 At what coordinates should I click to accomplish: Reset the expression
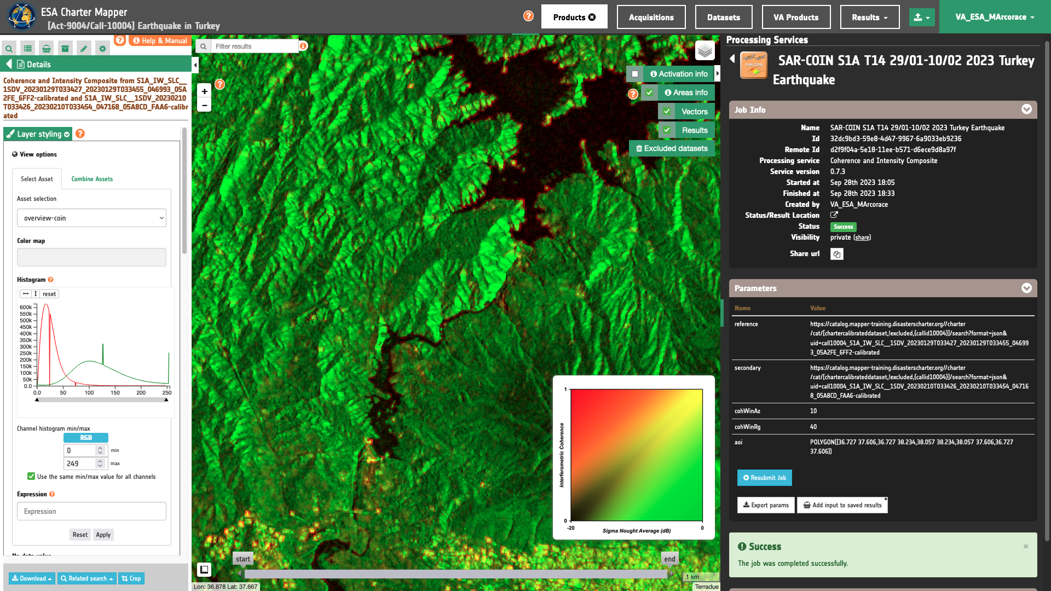(x=80, y=535)
